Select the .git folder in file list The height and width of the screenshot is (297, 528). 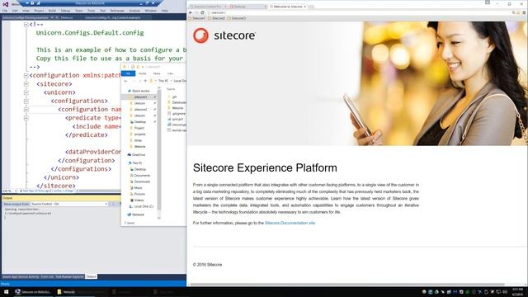pos(172,97)
